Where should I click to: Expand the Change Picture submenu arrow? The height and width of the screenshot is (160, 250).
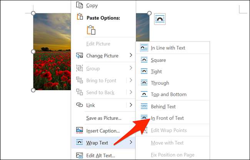[131, 56]
